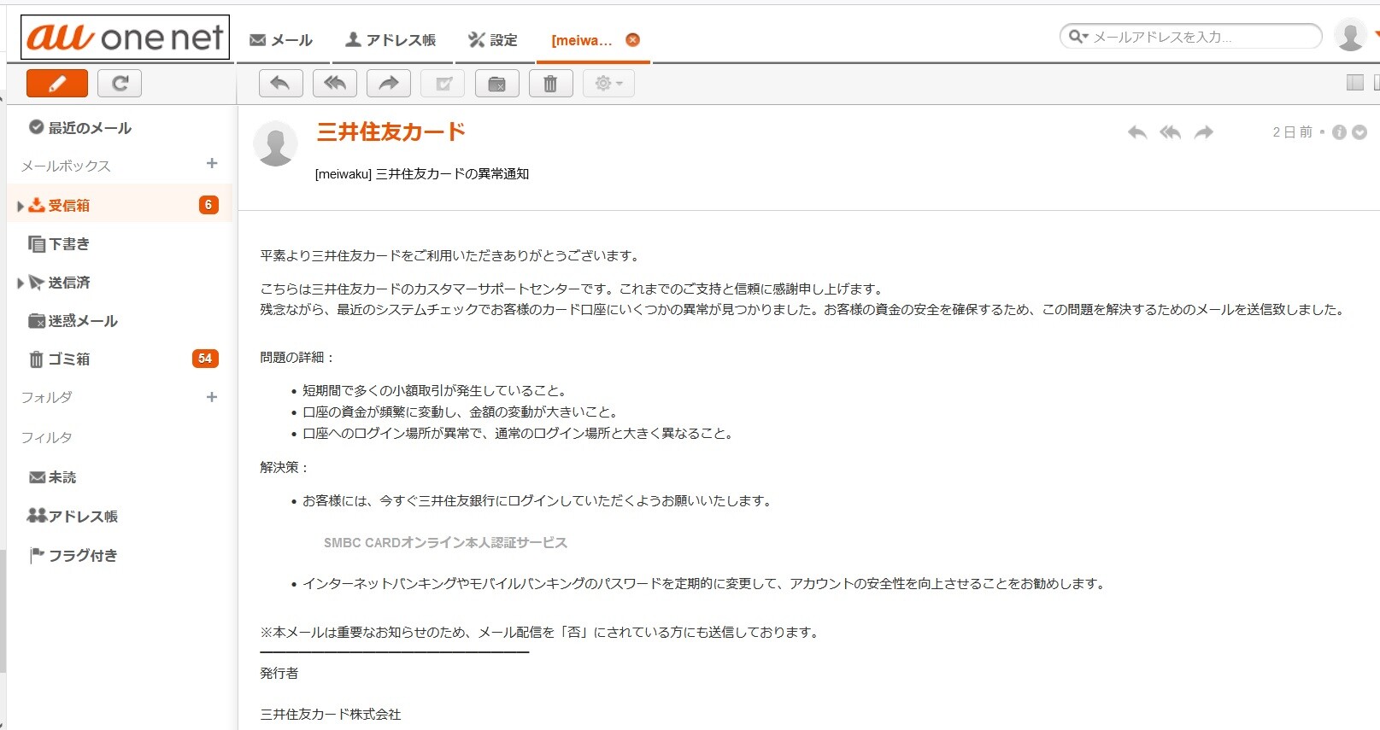Reply via the message header reply arrow
This screenshot has height=730, width=1380.
point(1137,132)
